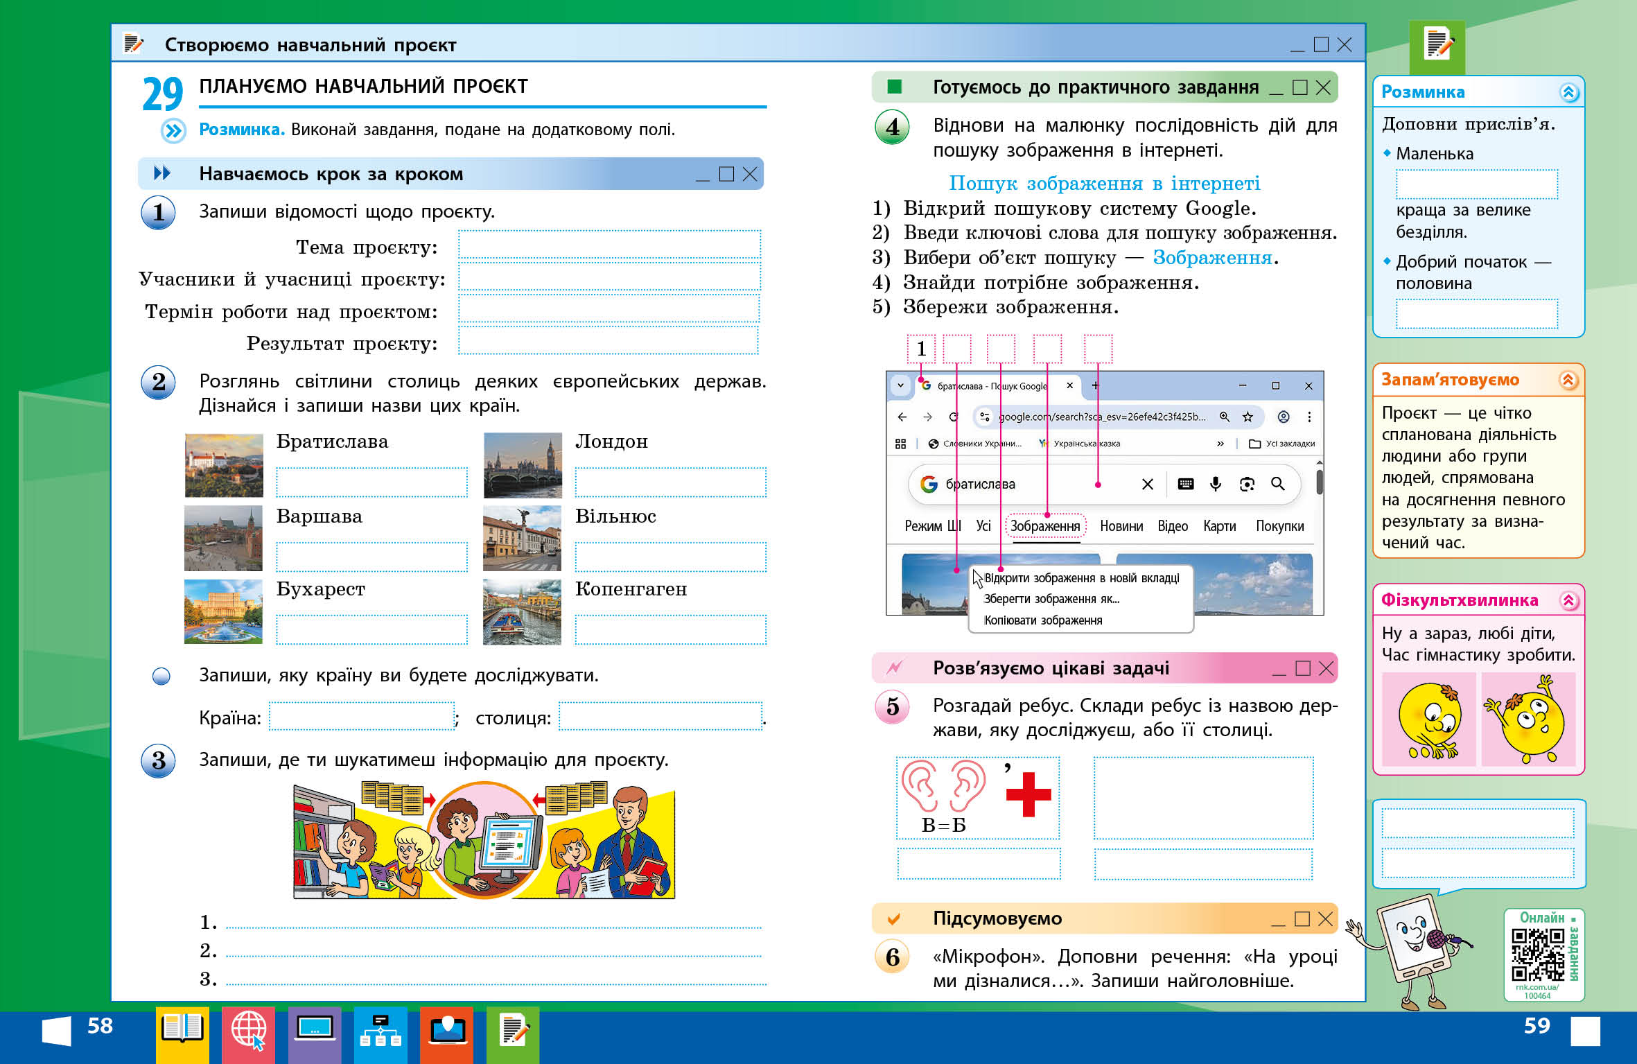Click the Братислава castle thumbnail photo
This screenshot has height=1064, width=1637.
224,465
